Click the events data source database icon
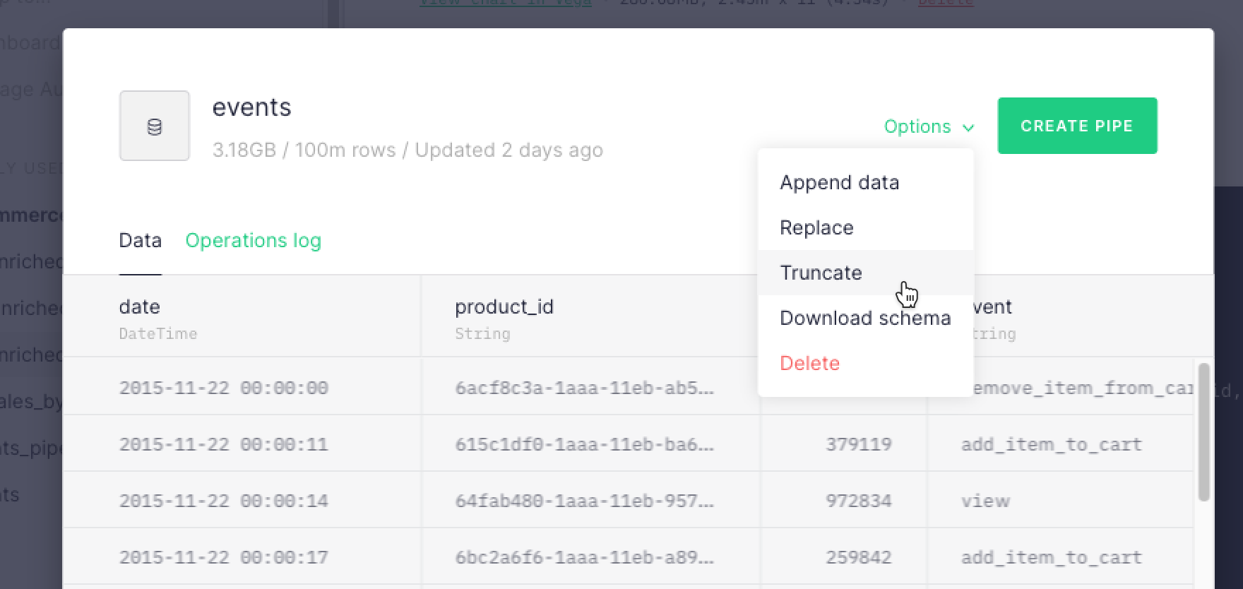The width and height of the screenshot is (1243, 589). point(154,126)
